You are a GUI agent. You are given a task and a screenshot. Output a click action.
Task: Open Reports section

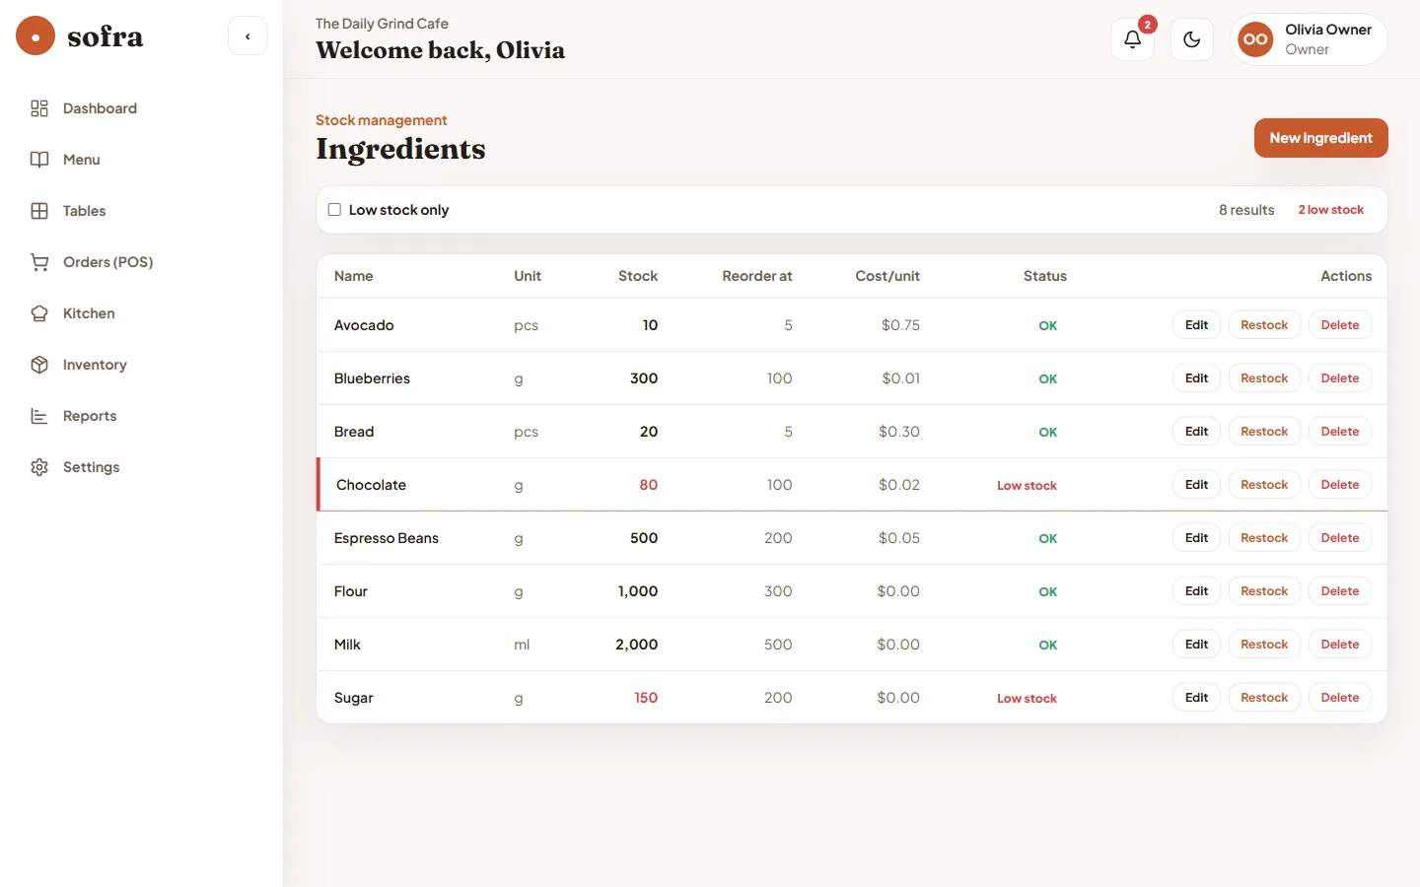(142, 416)
